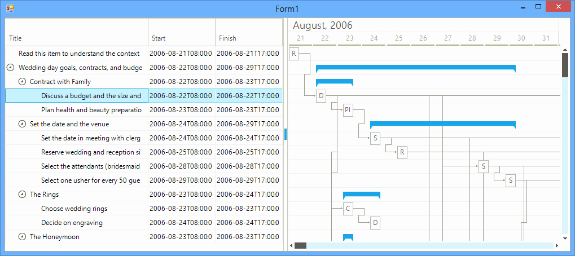The height and width of the screenshot is (256, 575).
Task: Click the 'S' task box on day 24
Action: [x=375, y=138]
